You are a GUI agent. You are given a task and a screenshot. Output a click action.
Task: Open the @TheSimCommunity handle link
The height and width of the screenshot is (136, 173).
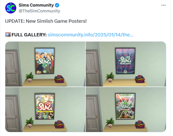[x=39, y=11]
